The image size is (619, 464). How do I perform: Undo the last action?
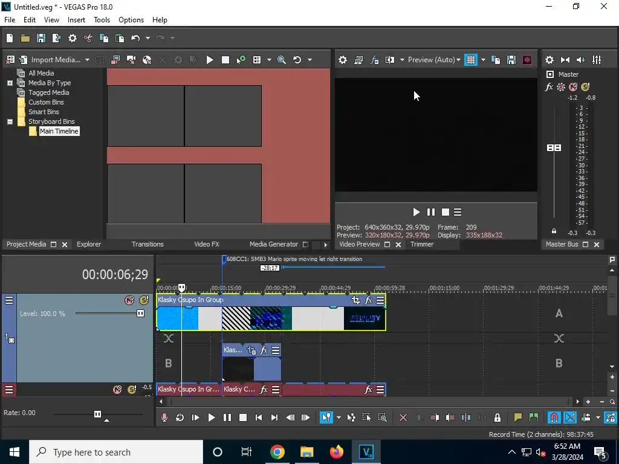point(135,38)
